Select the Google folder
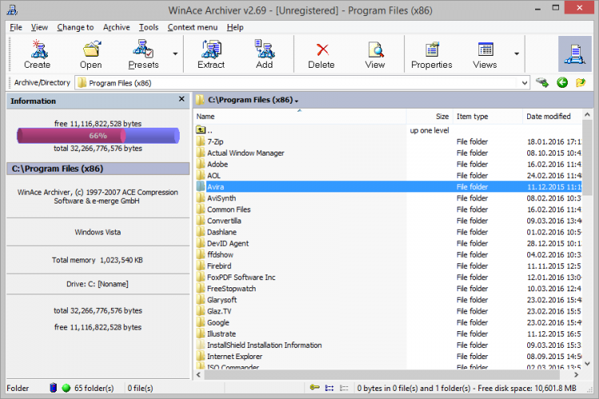This screenshot has width=599, height=399. click(x=218, y=322)
